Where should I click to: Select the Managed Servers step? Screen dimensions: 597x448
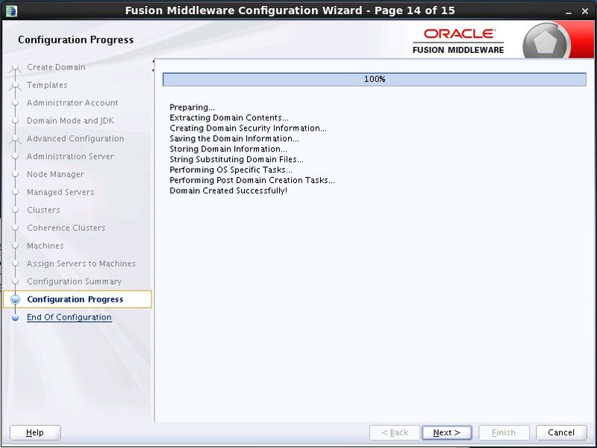pos(60,192)
